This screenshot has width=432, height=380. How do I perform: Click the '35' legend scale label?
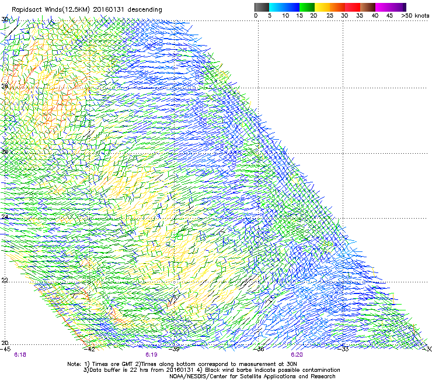(360, 16)
